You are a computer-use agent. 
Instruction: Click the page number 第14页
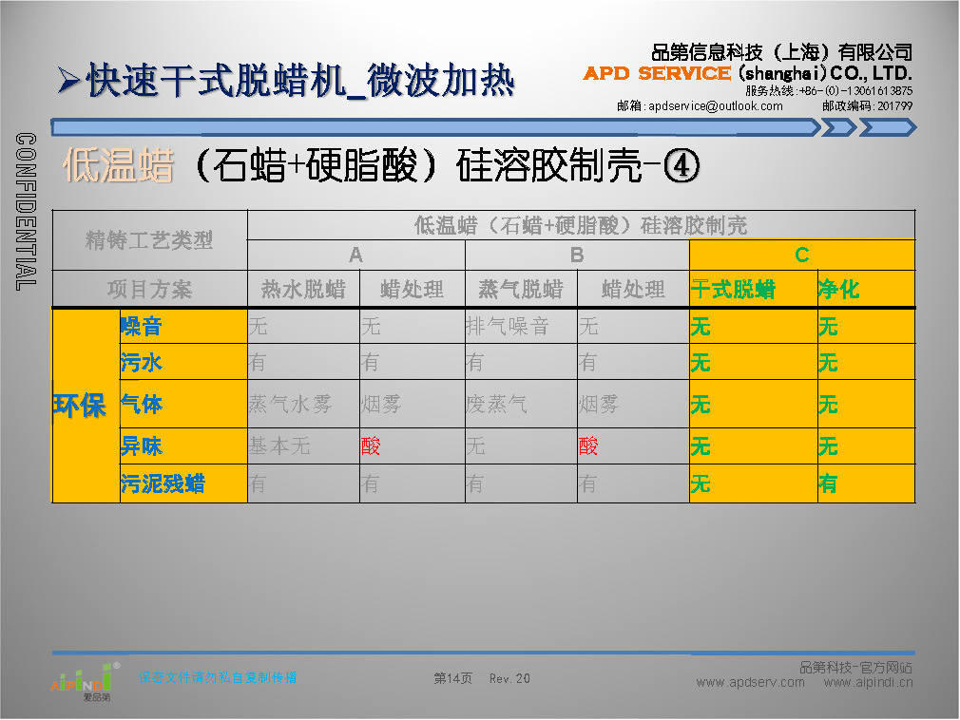(453, 678)
